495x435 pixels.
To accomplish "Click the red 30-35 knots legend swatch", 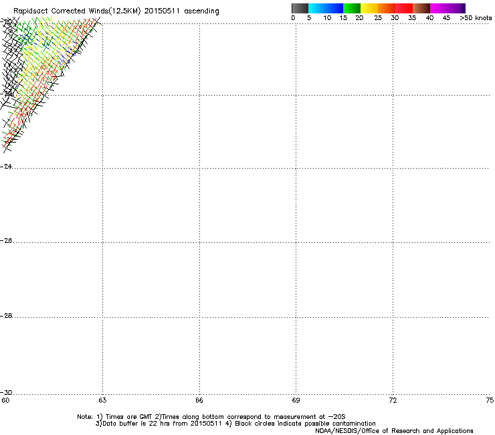I will (x=404, y=8).
